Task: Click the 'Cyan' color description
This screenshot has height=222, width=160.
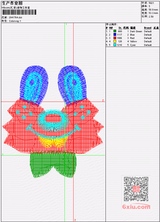Action: coord(133,45)
